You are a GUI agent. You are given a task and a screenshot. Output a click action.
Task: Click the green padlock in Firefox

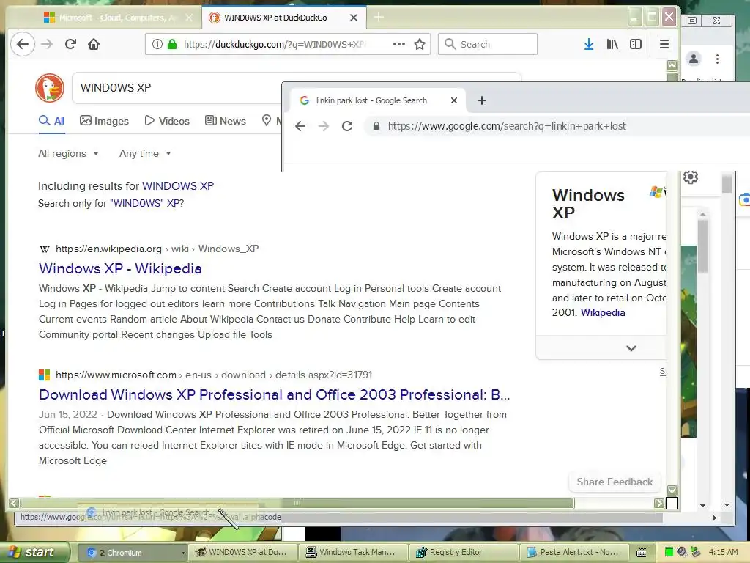(172, 44)
